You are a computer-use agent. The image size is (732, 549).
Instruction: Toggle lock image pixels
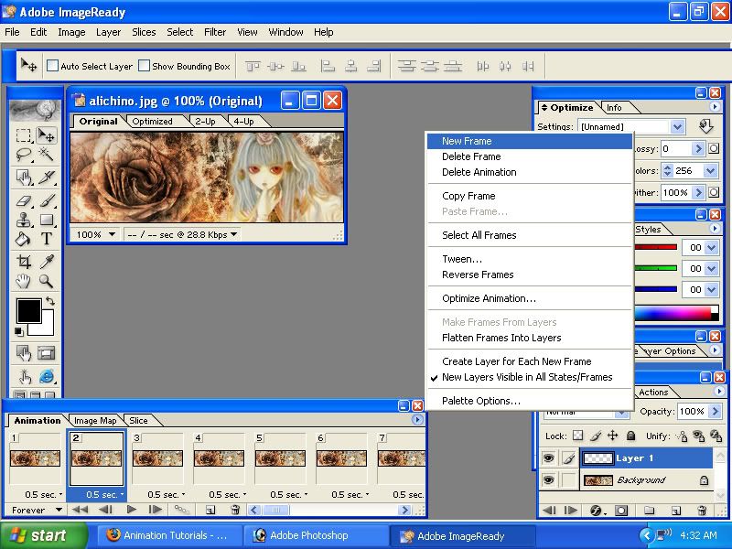[596, 436]
